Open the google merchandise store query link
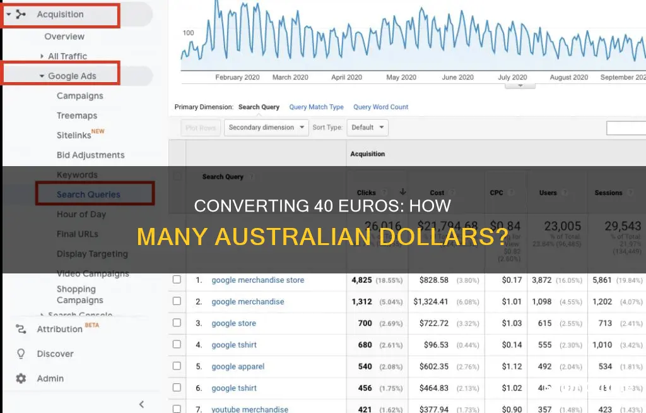 (258, 280)
